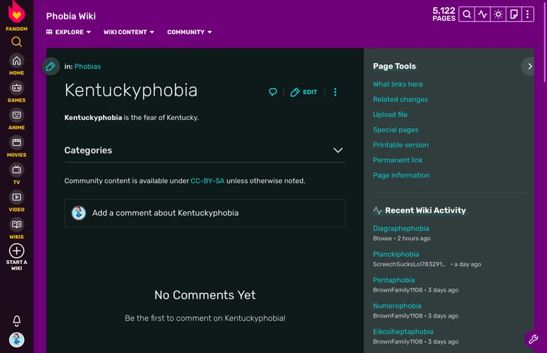
Task: Click the wiki search icon in header
Action: click(467, 14)
